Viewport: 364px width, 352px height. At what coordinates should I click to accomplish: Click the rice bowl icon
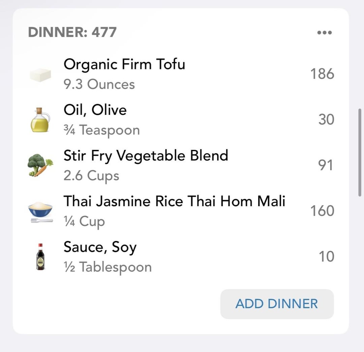[40, 211]
